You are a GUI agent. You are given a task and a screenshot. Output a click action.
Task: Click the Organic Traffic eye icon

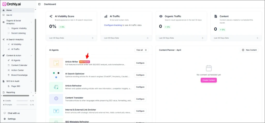point(161,16)
